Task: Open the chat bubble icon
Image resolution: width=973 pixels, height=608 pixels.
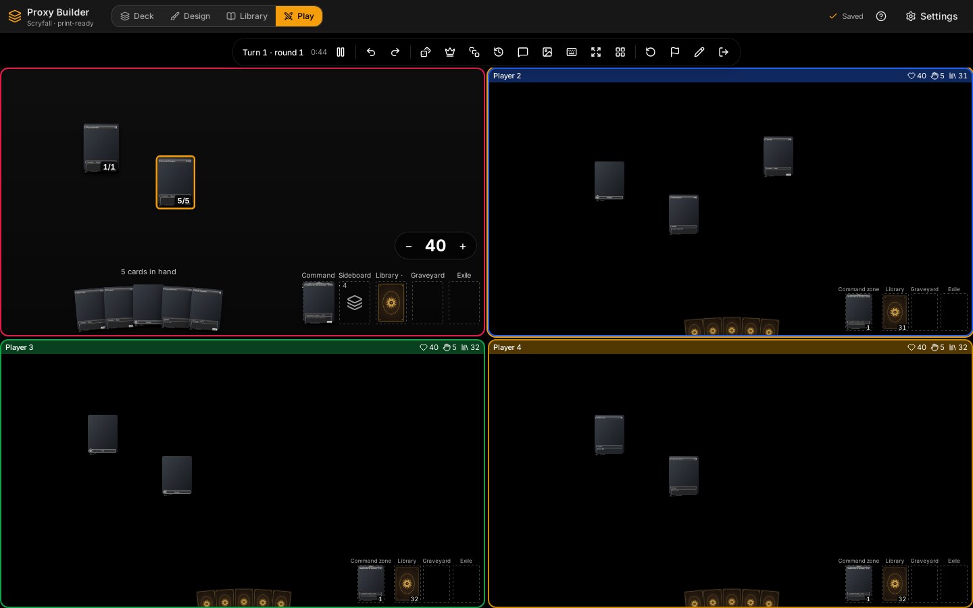Action: (523, 52)
